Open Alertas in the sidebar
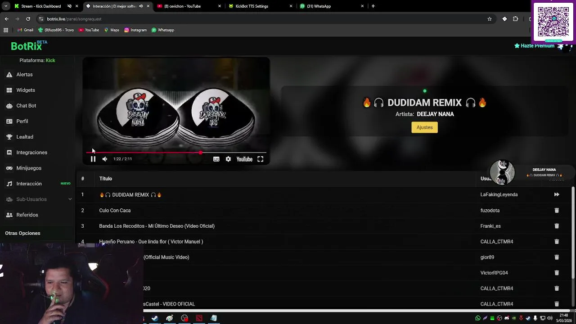576x324 pixels. (24, 74)
